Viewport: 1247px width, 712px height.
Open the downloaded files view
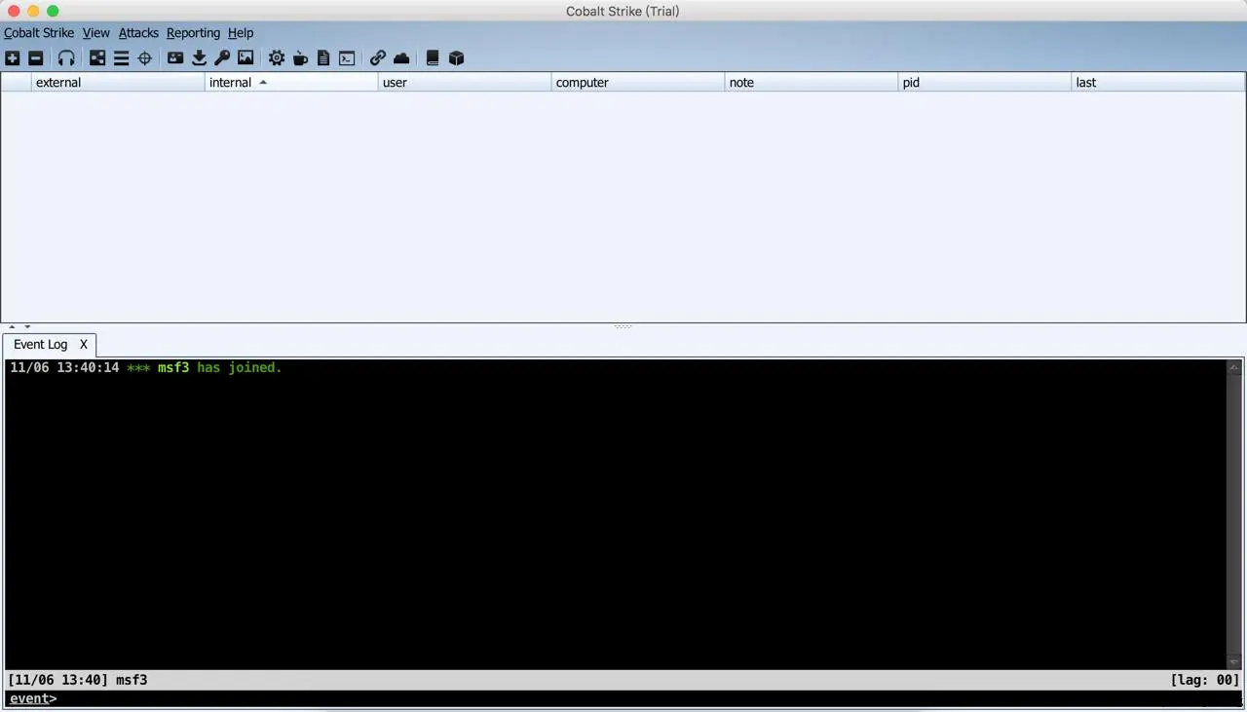(199, 58)
